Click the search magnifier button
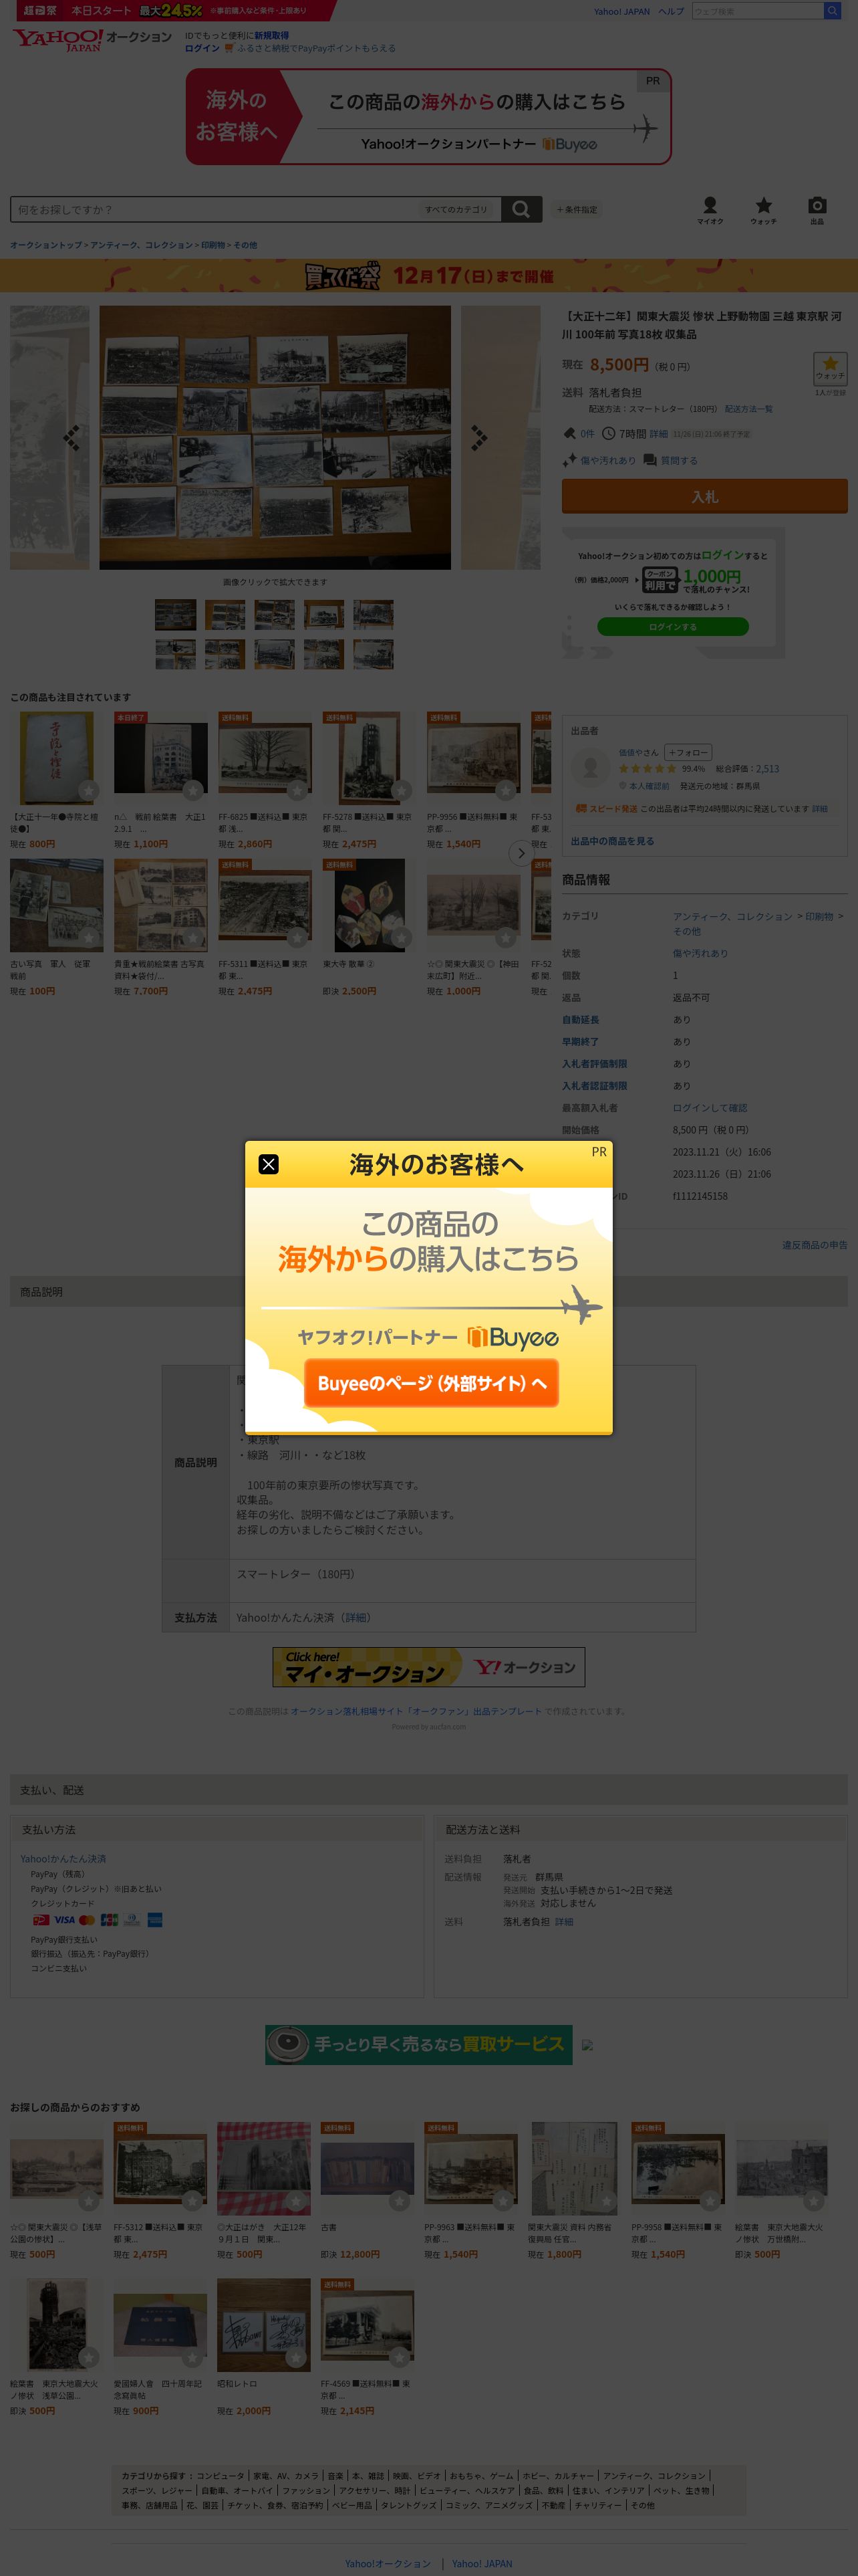The height and width of the screenshot is (2576, 858). (521, 209)
